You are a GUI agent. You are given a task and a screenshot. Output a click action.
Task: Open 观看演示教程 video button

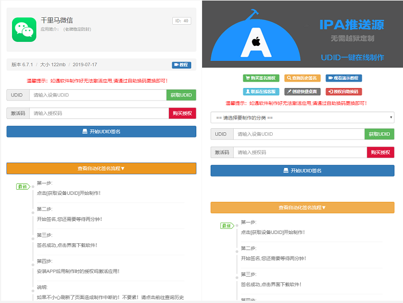[344, 78]
